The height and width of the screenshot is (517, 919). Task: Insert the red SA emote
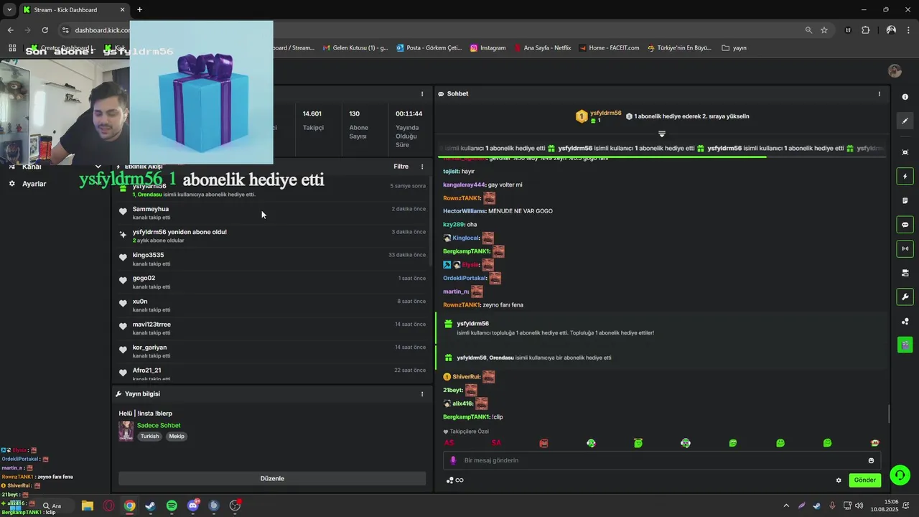(496, 443)
